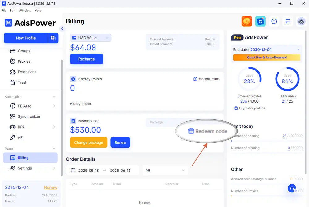The height and width of the screenshot is (207, 309).
Task: Click the 286 browser profiles count
Action: point(243,101)
